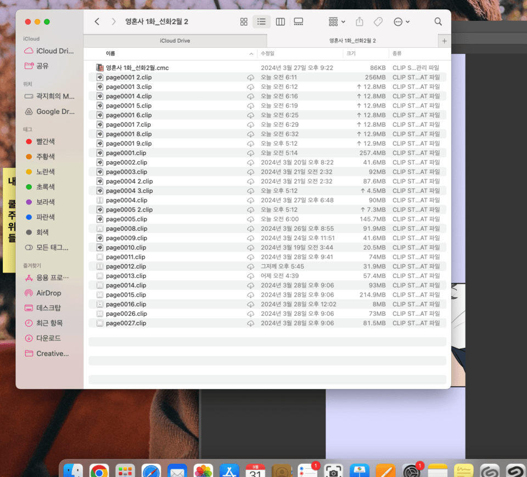Select file page0010.clip
The height and width of the screenshot is (477, 527).
[267, 248]
